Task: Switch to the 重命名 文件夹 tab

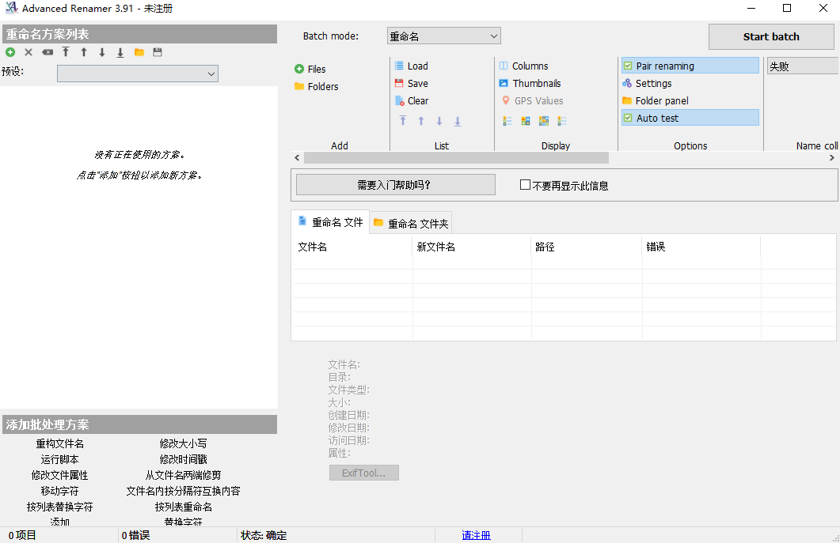Action: click(411, 222)
